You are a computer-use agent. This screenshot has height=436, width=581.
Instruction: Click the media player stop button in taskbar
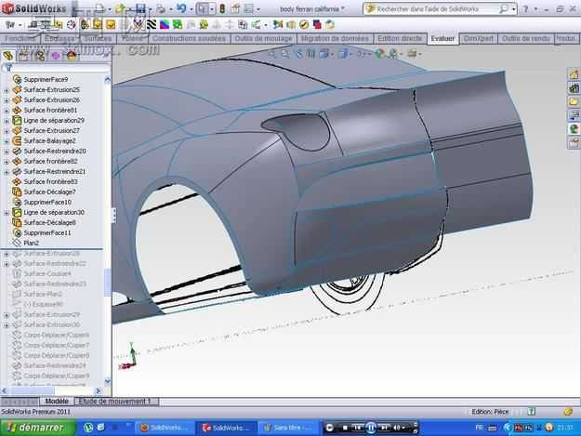[345, 428]
